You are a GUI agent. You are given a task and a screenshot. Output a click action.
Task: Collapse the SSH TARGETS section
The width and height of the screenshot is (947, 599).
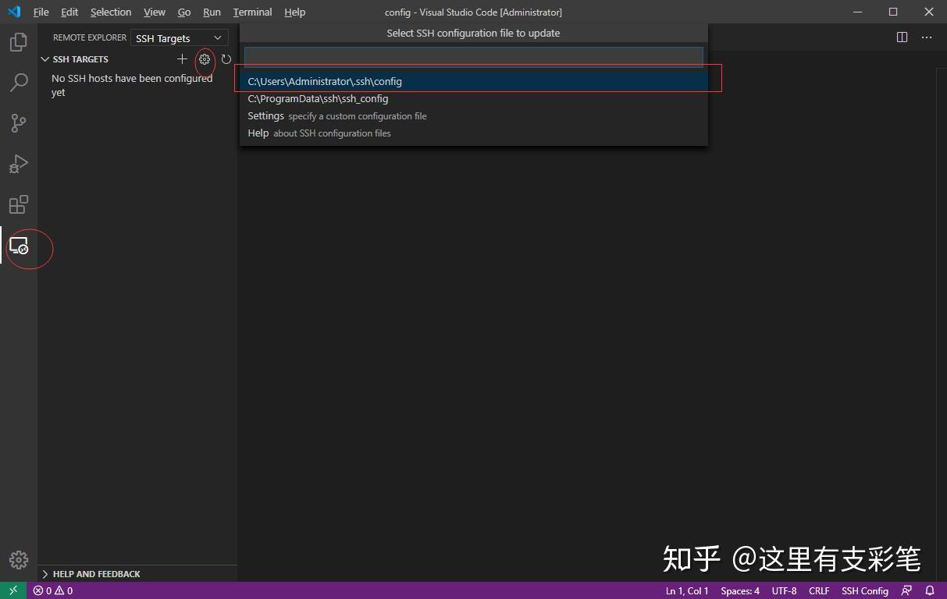[45, 58]
